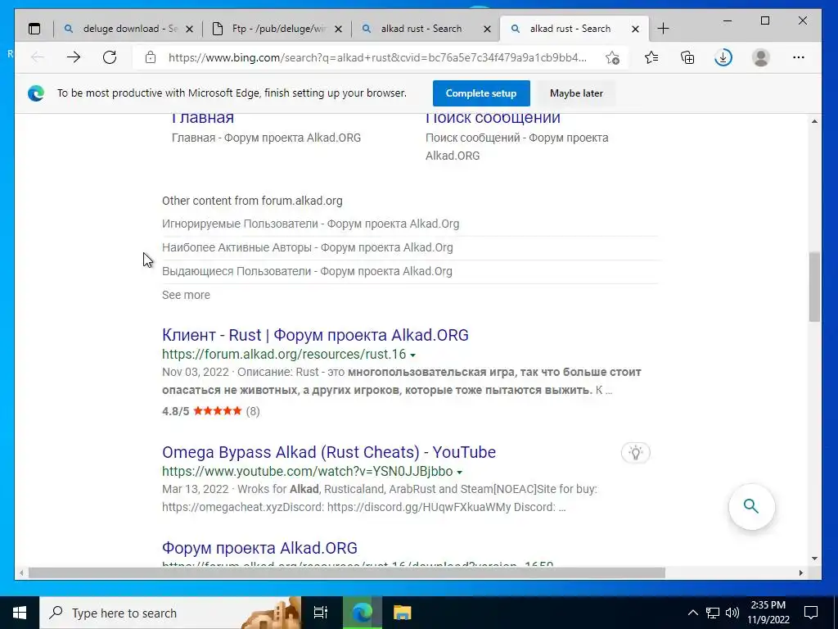Click the vertical scrollbar thumb
The width and height of the screenshot is (838, 629).
(814, 287)
